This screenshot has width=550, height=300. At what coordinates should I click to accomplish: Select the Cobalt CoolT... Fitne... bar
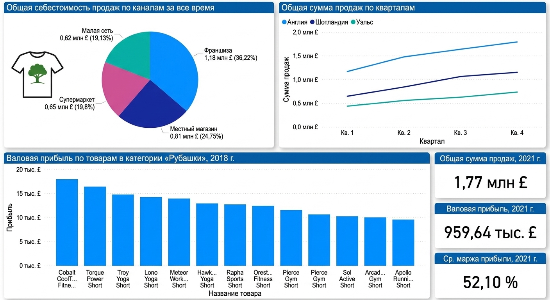click(67, 223)
